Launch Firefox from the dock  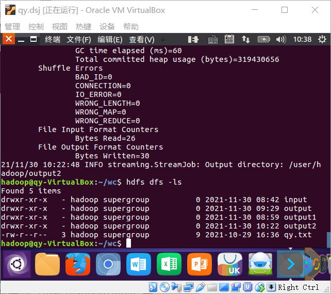[x=78, y=264]
